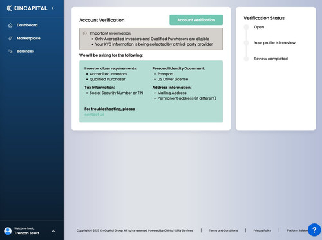Open the Terms and Conditions link
The height and width of the screenshot is (240, 322).
223,230
